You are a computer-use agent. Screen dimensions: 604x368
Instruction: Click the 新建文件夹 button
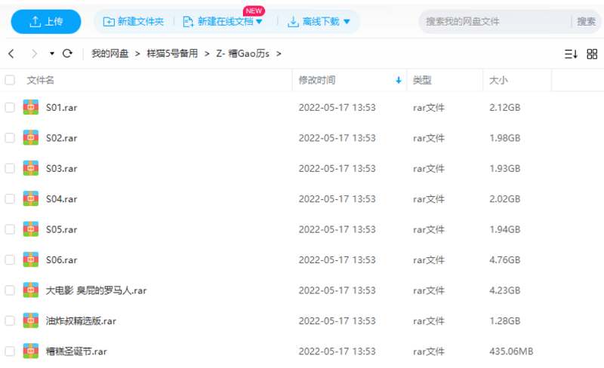(133, 22)
